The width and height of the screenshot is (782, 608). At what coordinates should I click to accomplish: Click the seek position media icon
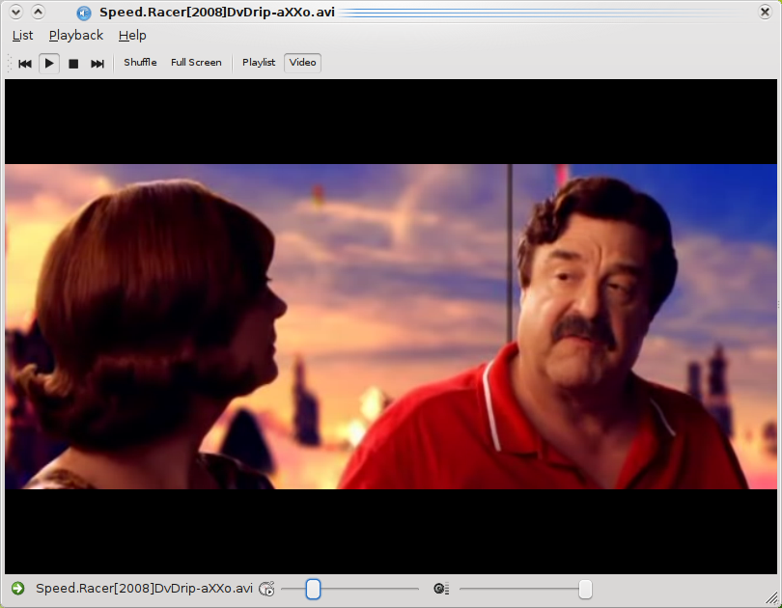coord(266,589)
